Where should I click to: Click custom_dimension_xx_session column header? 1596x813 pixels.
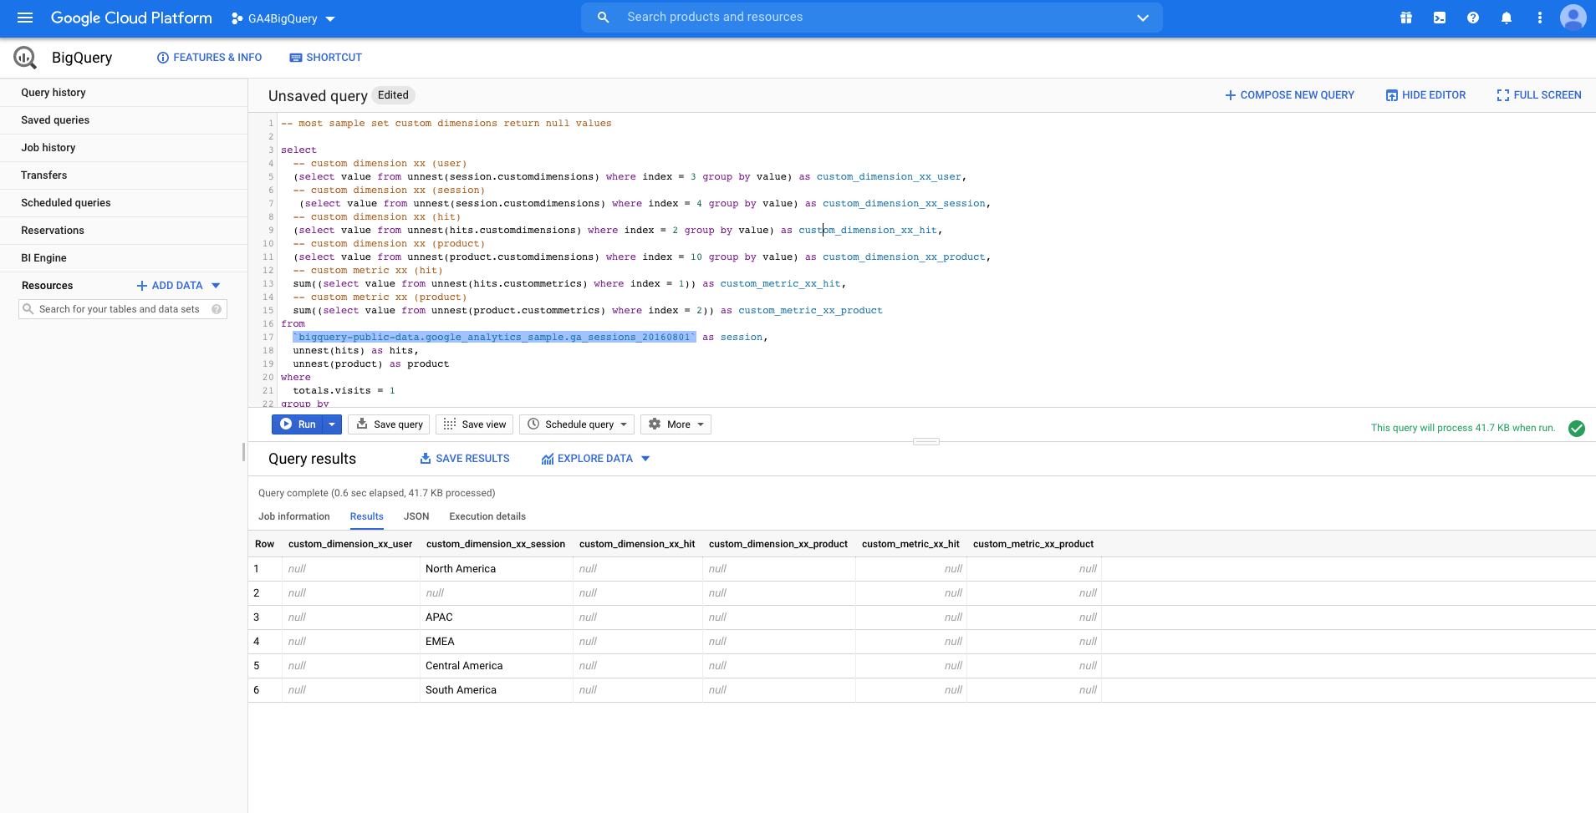coord(496,544)
